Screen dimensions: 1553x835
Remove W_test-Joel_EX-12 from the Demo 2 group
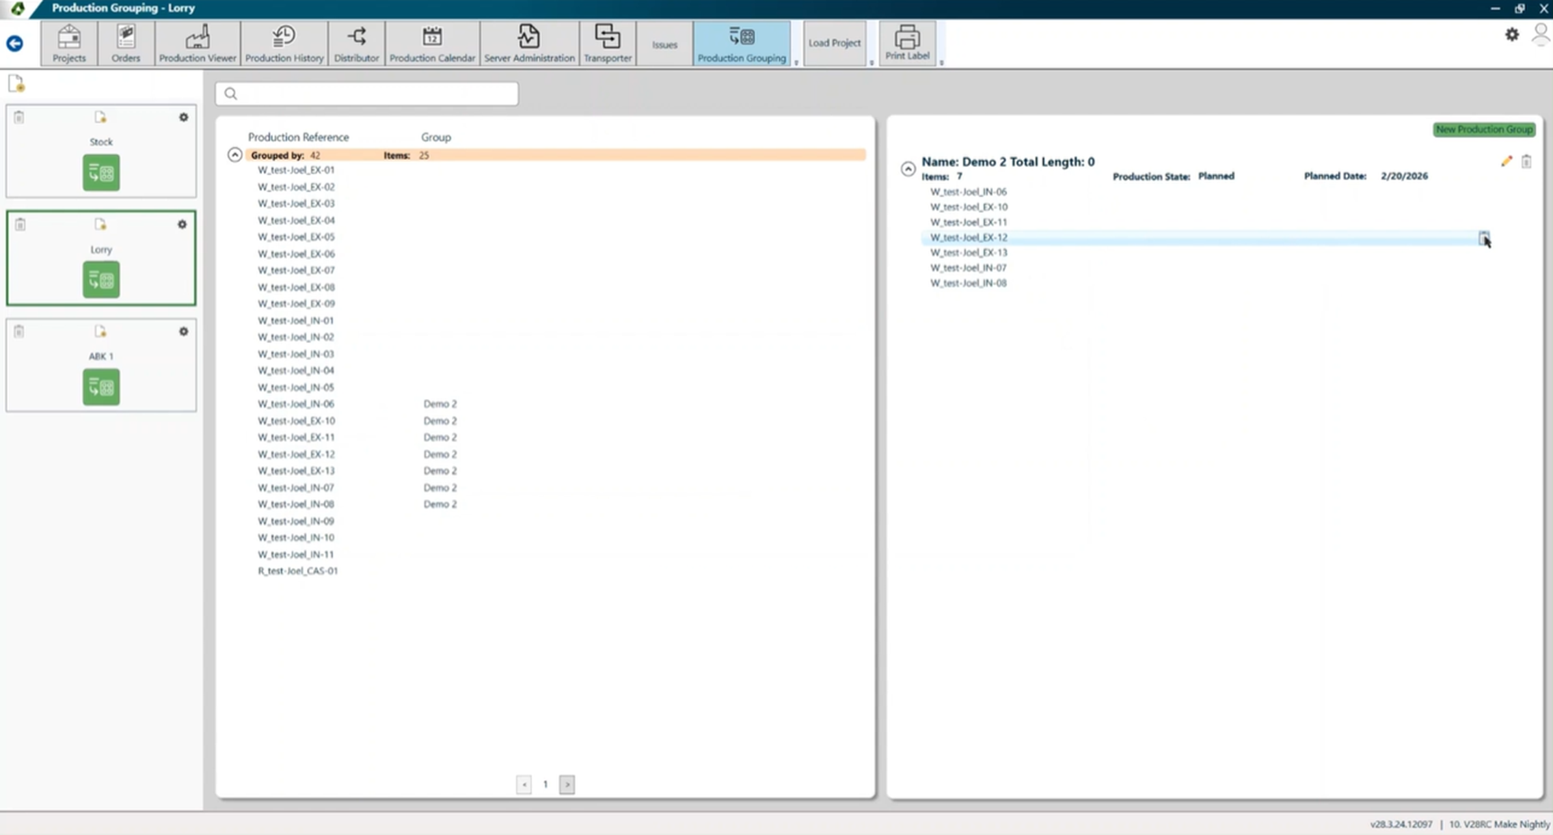click(1483, 238)
